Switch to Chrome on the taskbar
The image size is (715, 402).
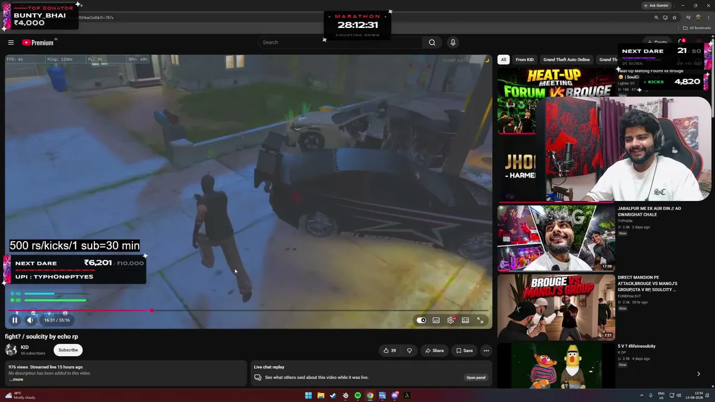pyautogui.click(x=370, y=396)
